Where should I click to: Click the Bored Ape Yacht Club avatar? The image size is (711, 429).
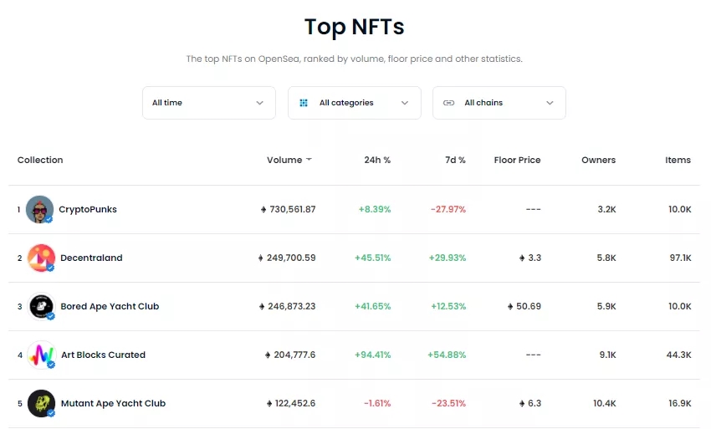[41, 307]
